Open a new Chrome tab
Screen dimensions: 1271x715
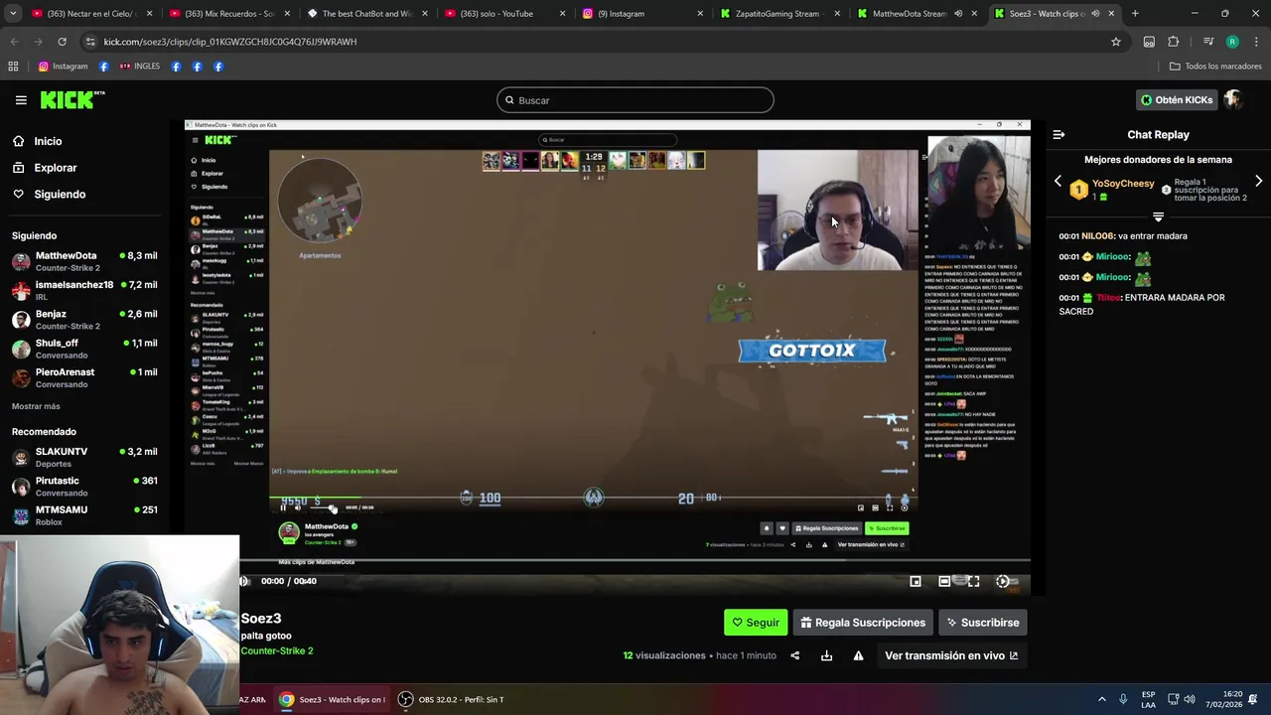click(1135, 14)
